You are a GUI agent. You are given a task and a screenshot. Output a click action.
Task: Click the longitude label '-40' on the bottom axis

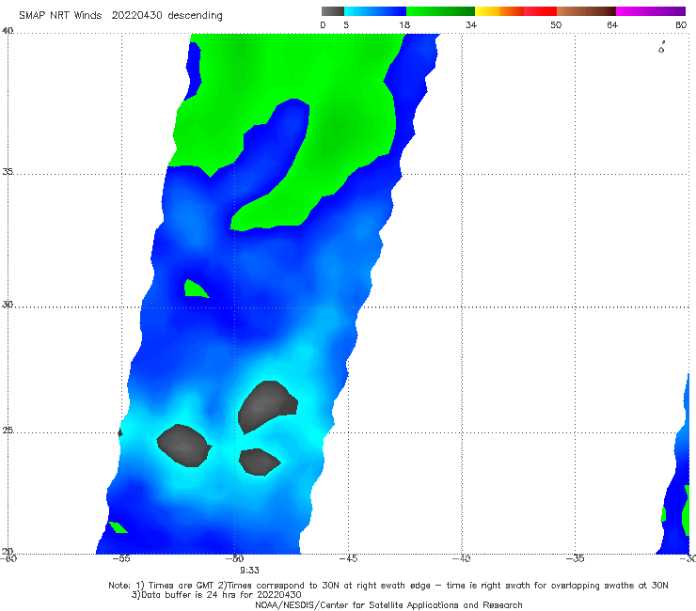461,558
